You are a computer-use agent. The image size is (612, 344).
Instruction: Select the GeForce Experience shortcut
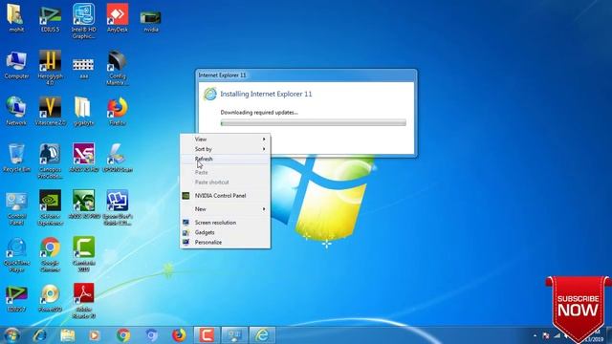coord(50,208)
